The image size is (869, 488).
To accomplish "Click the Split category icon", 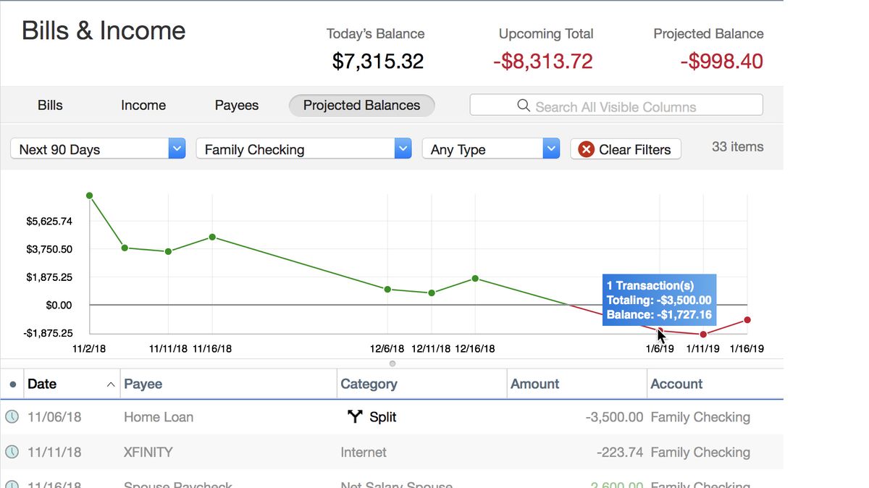I will pyautogui.click(x=354, y=416).
